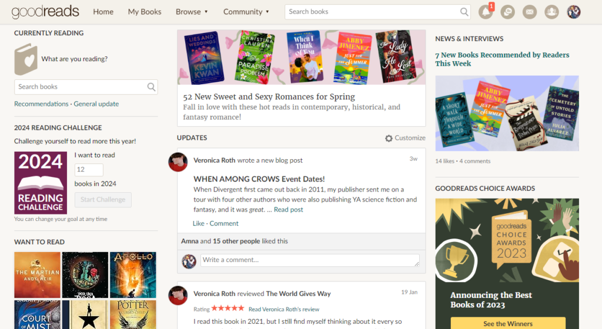
Task: Open Just for the Summer cover in banner
Action: [x=353, y=58]
